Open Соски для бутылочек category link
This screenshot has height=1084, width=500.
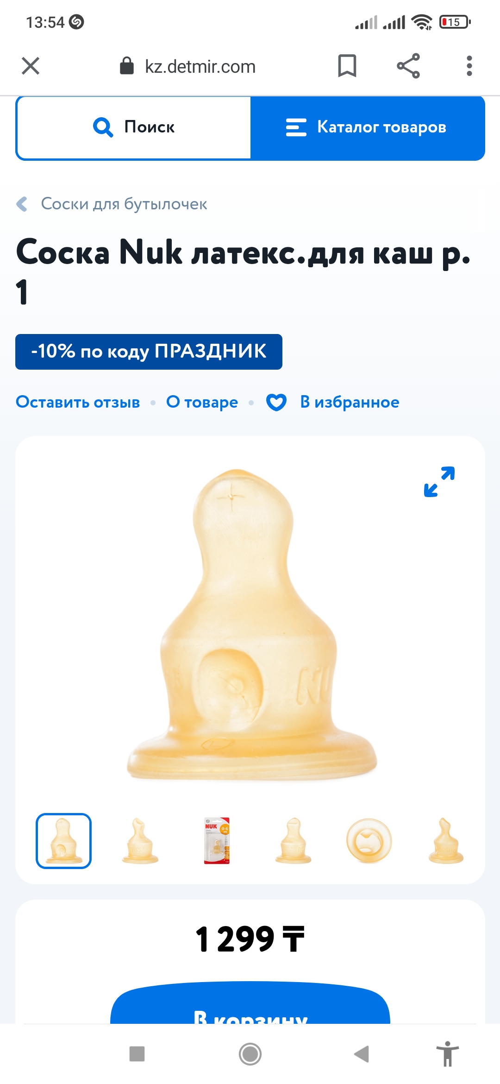click(124, 204)
